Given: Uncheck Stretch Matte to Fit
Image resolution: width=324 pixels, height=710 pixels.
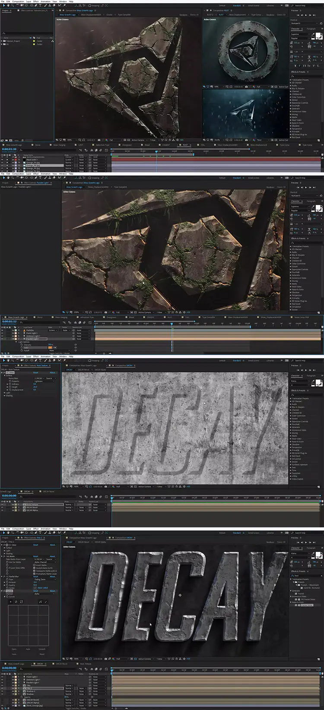Looking at the screenshot, I should click(x=34, y=568).
